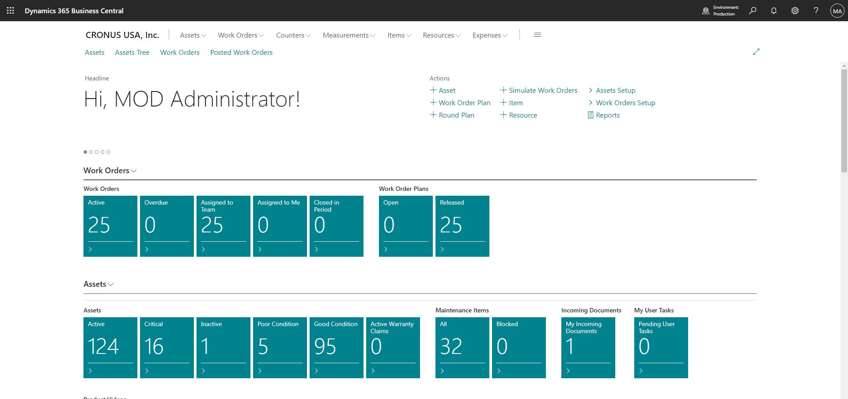Open the MA account avatar menu
848x399 pixels.
click(837, 10)
